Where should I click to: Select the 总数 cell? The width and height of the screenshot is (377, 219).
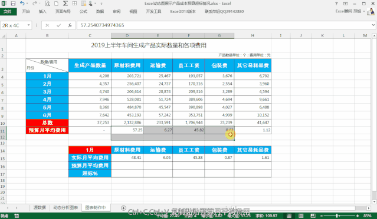[47, 123]
